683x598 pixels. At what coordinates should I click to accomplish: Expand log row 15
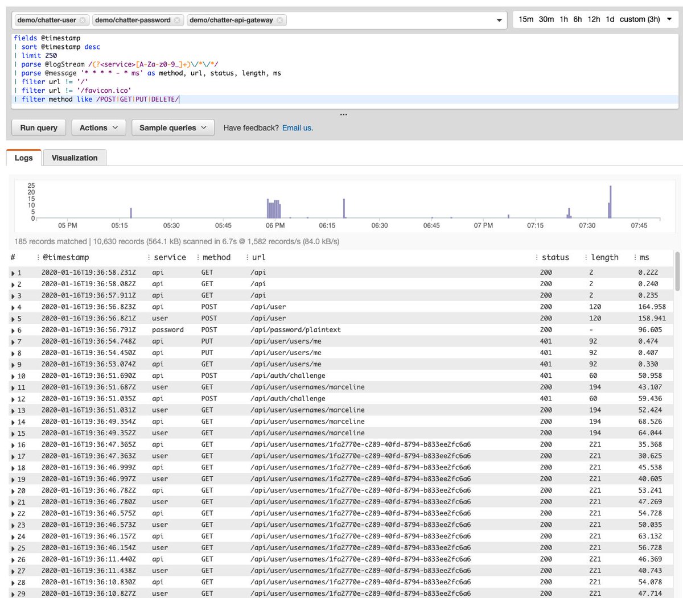[13, 434]
